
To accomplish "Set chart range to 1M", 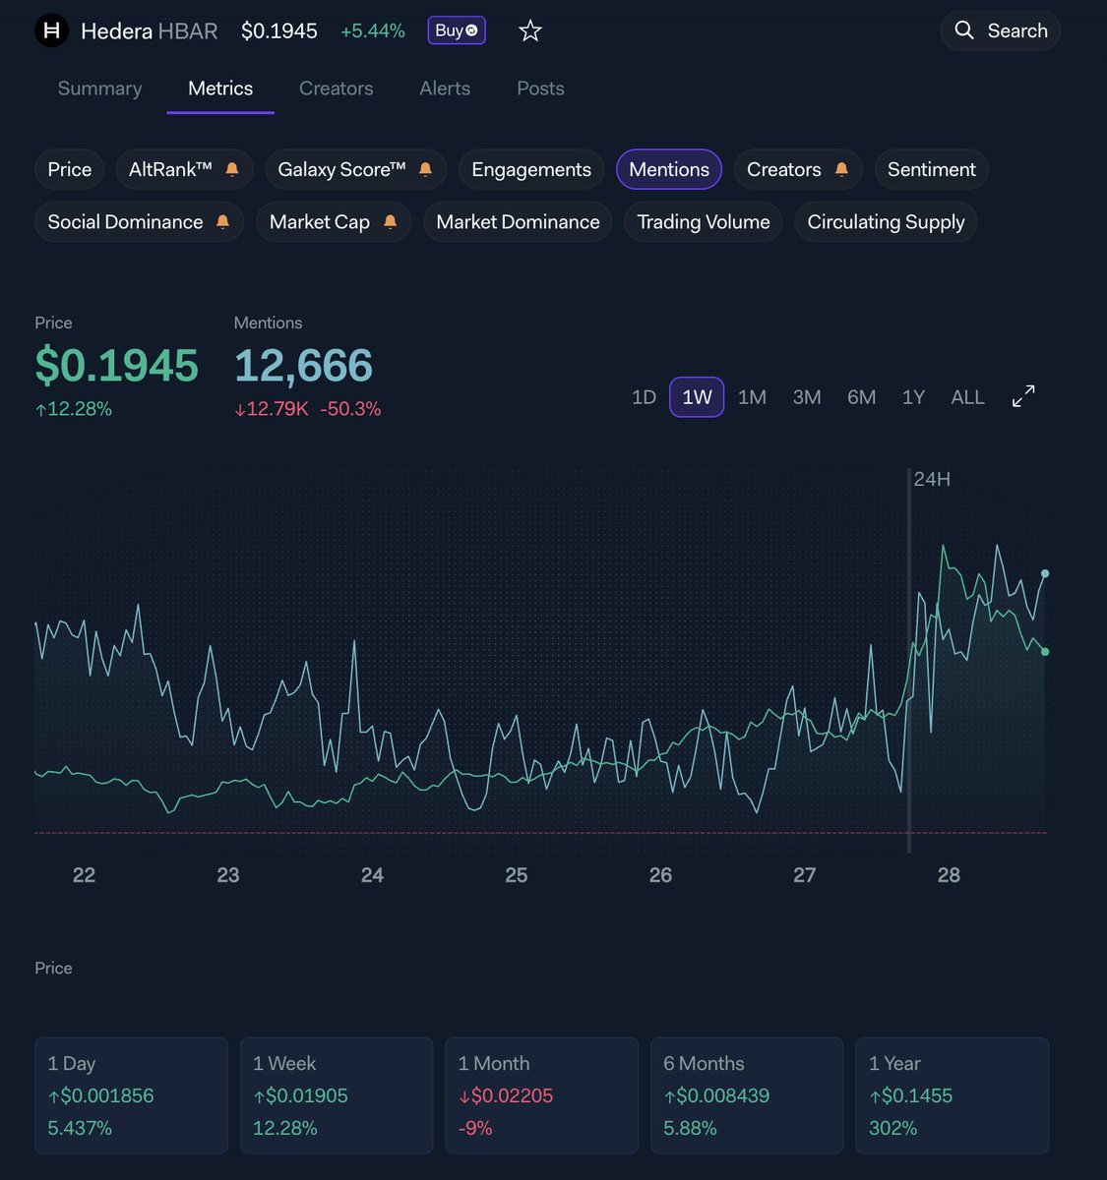I will (752, 397).
